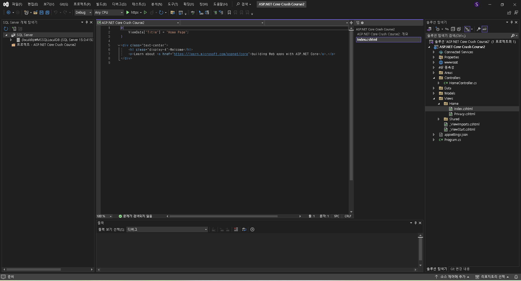Collapse all in Solution Explorer toolbar
This screenshot has width=521, height=281.
pos(453,29)
